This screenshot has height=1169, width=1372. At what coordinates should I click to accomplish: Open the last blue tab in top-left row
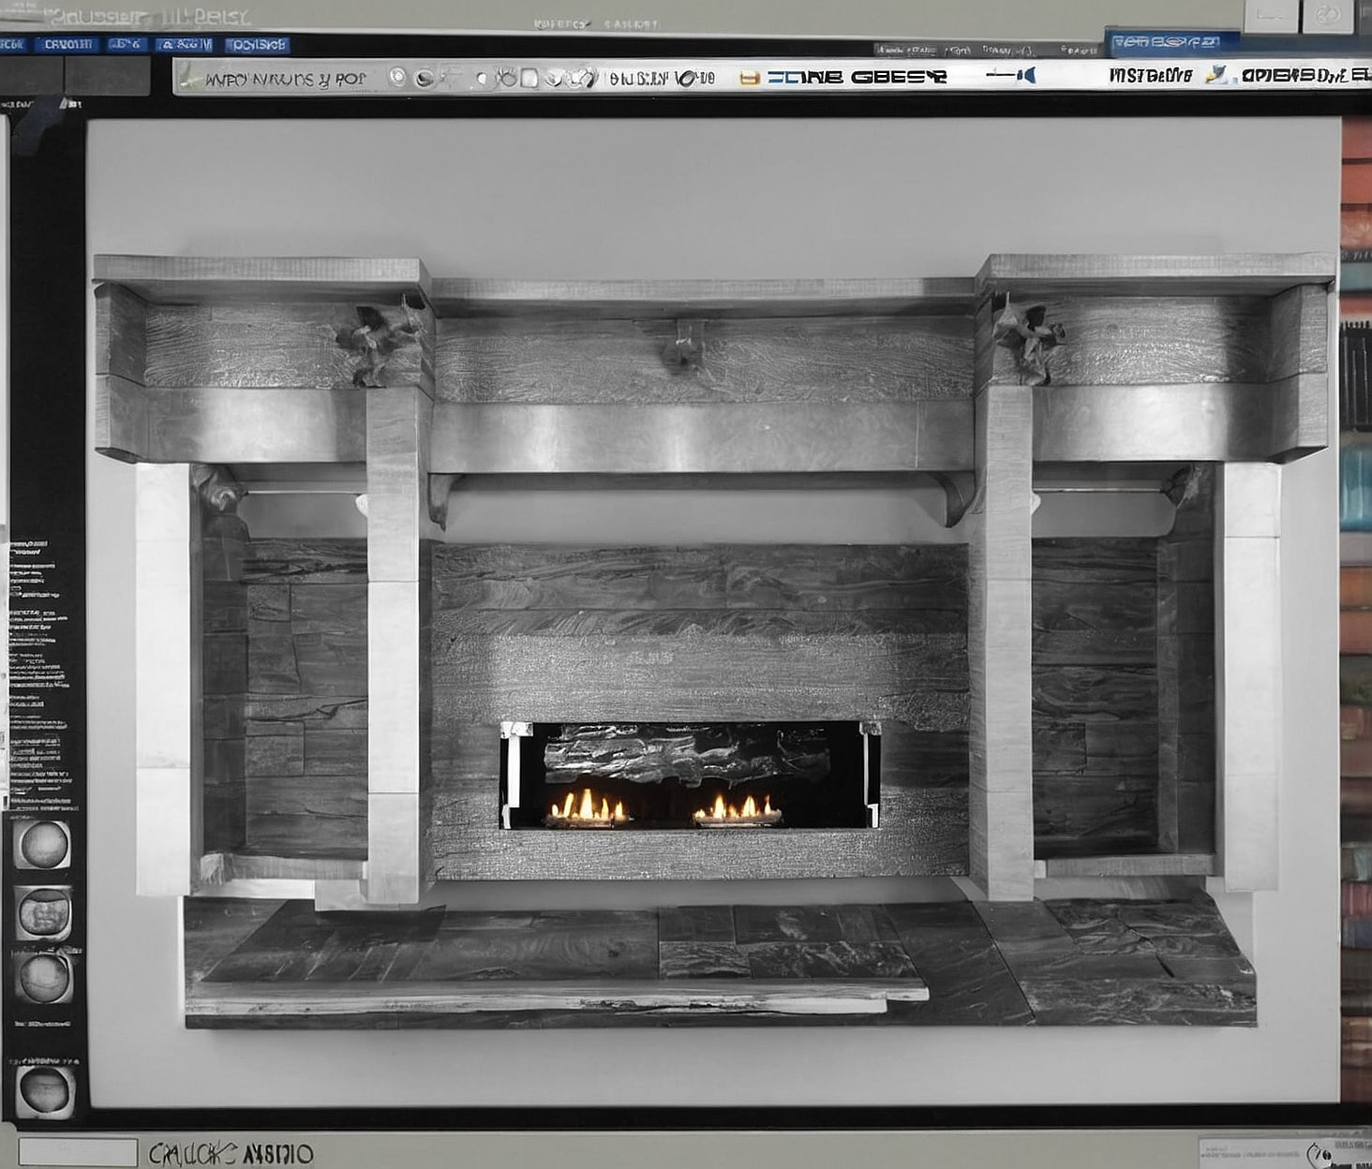(258, 44)
